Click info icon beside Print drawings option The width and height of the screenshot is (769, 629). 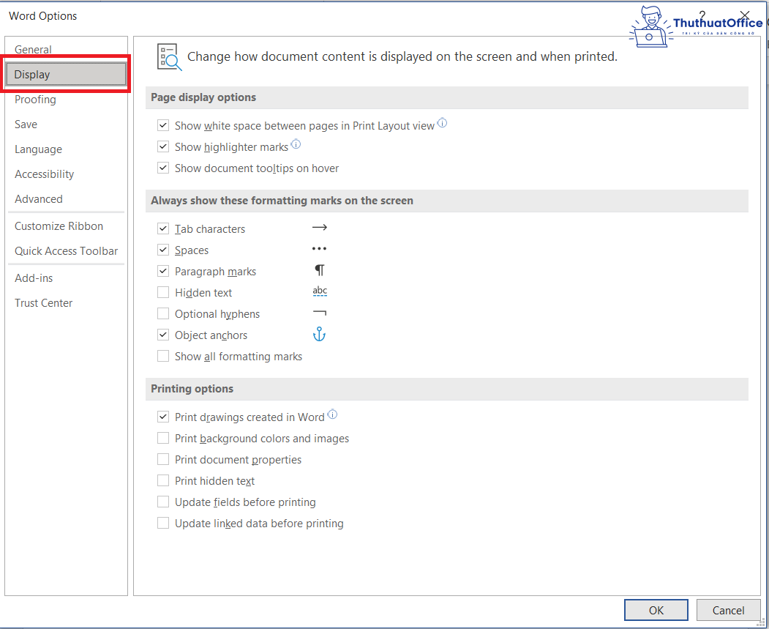coord(332,414)
